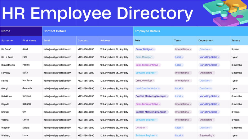Open Marketing/Sales department dropdown for Kayode
The height and width of the screenshot is (139, 248).
(209, 104)
